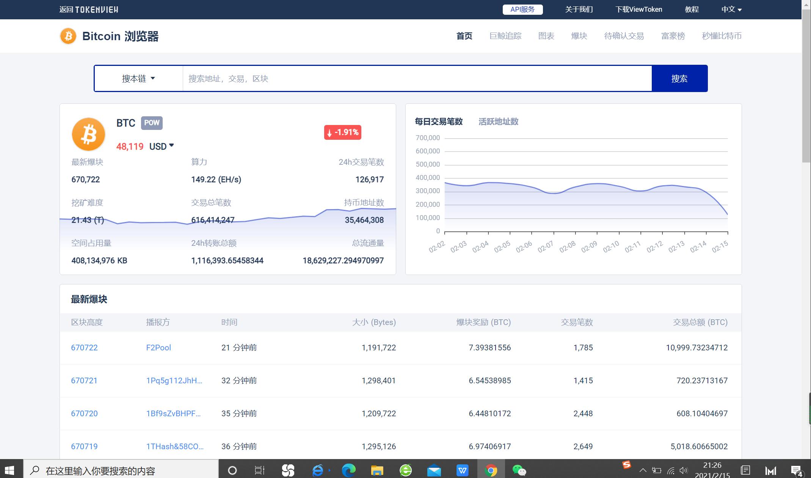Click the orange Bitcoin logo in the header

pos(68,36)
